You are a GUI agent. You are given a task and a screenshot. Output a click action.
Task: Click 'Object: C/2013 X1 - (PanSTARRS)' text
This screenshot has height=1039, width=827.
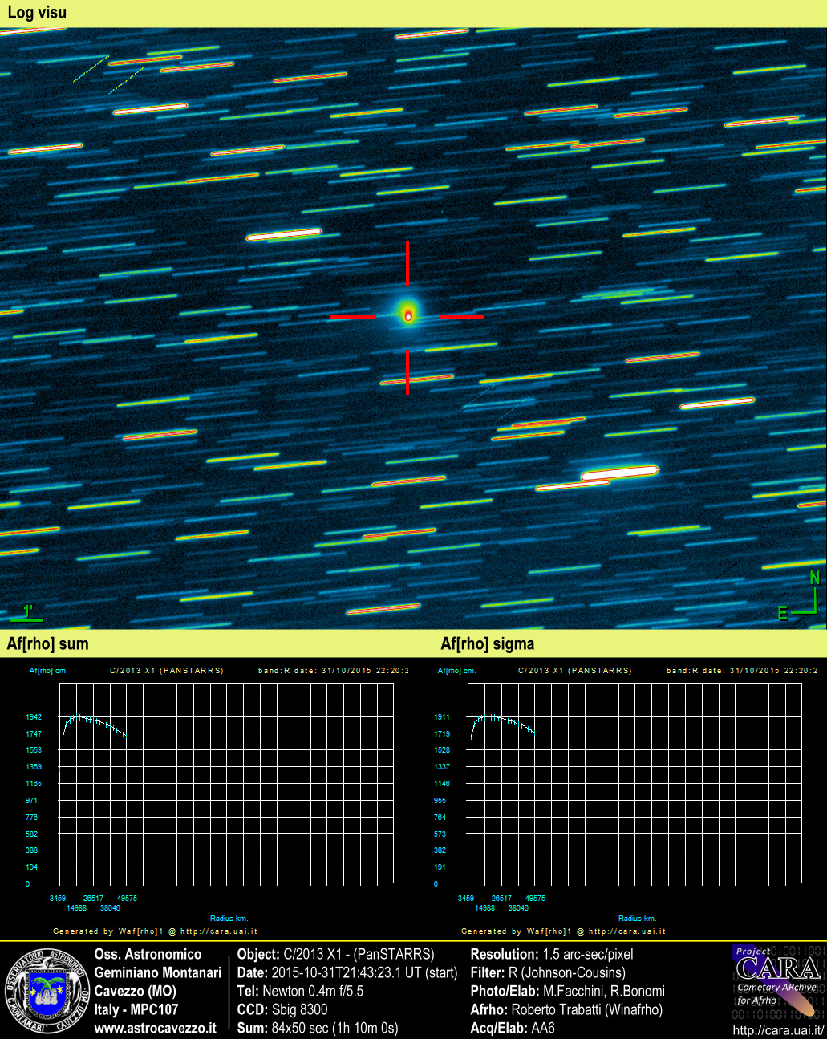click(335, 954)
